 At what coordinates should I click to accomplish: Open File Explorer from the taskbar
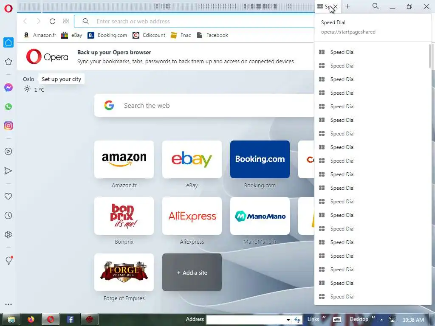11,319
